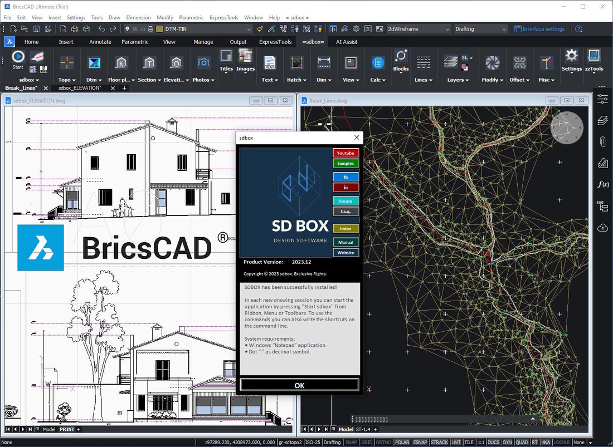Open the 2dWireframe visual style dropdown
The image size is (613, 447).
click(447, 29)
